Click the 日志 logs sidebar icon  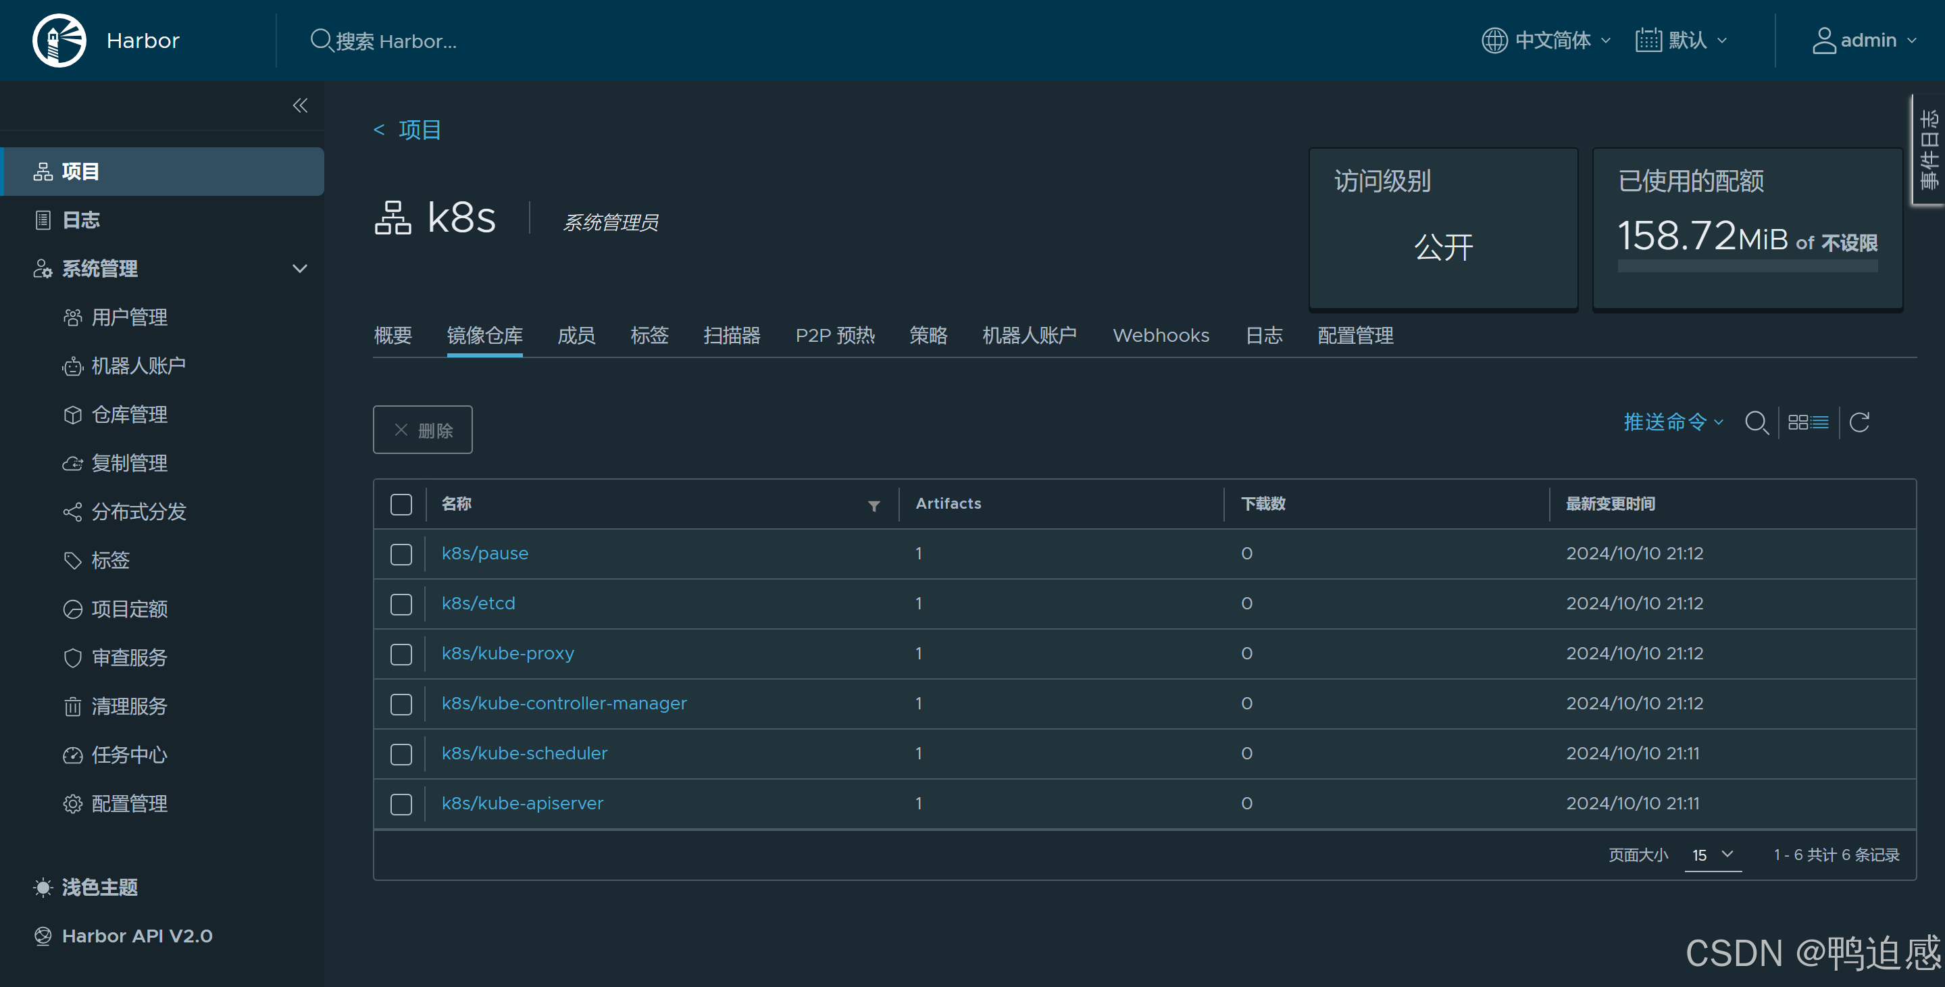43,220
